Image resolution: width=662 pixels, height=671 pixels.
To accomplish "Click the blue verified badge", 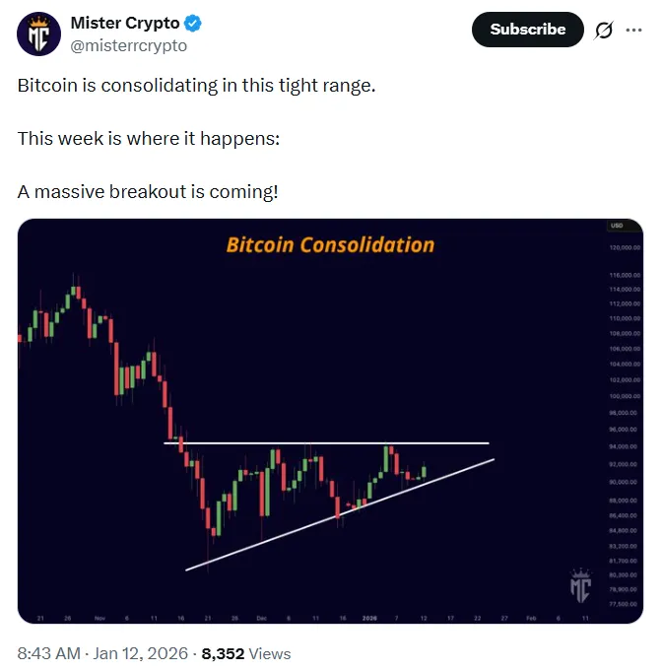I will click(194, 24).
